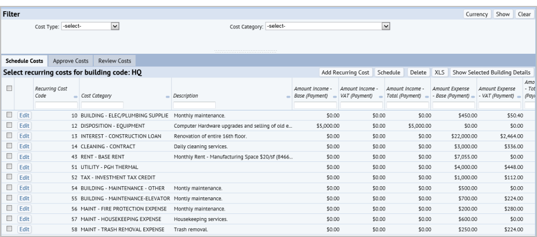Viewport: 537px width, 237px height.
Task: Edit the CLEANING - CONTRACT row
Action: coord(24,145)
